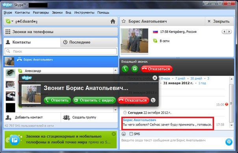Show next profile panel with right arrow
Screen dimensions: 238x153
229,32
